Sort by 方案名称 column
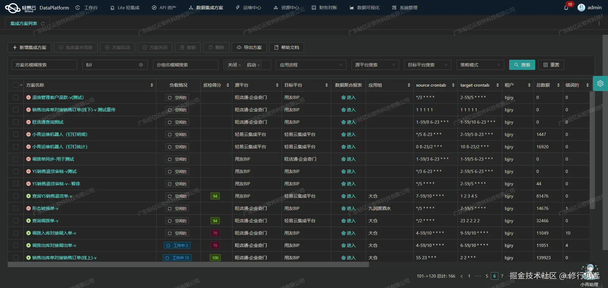Screen dimensions: 608x288 [152, 85]
